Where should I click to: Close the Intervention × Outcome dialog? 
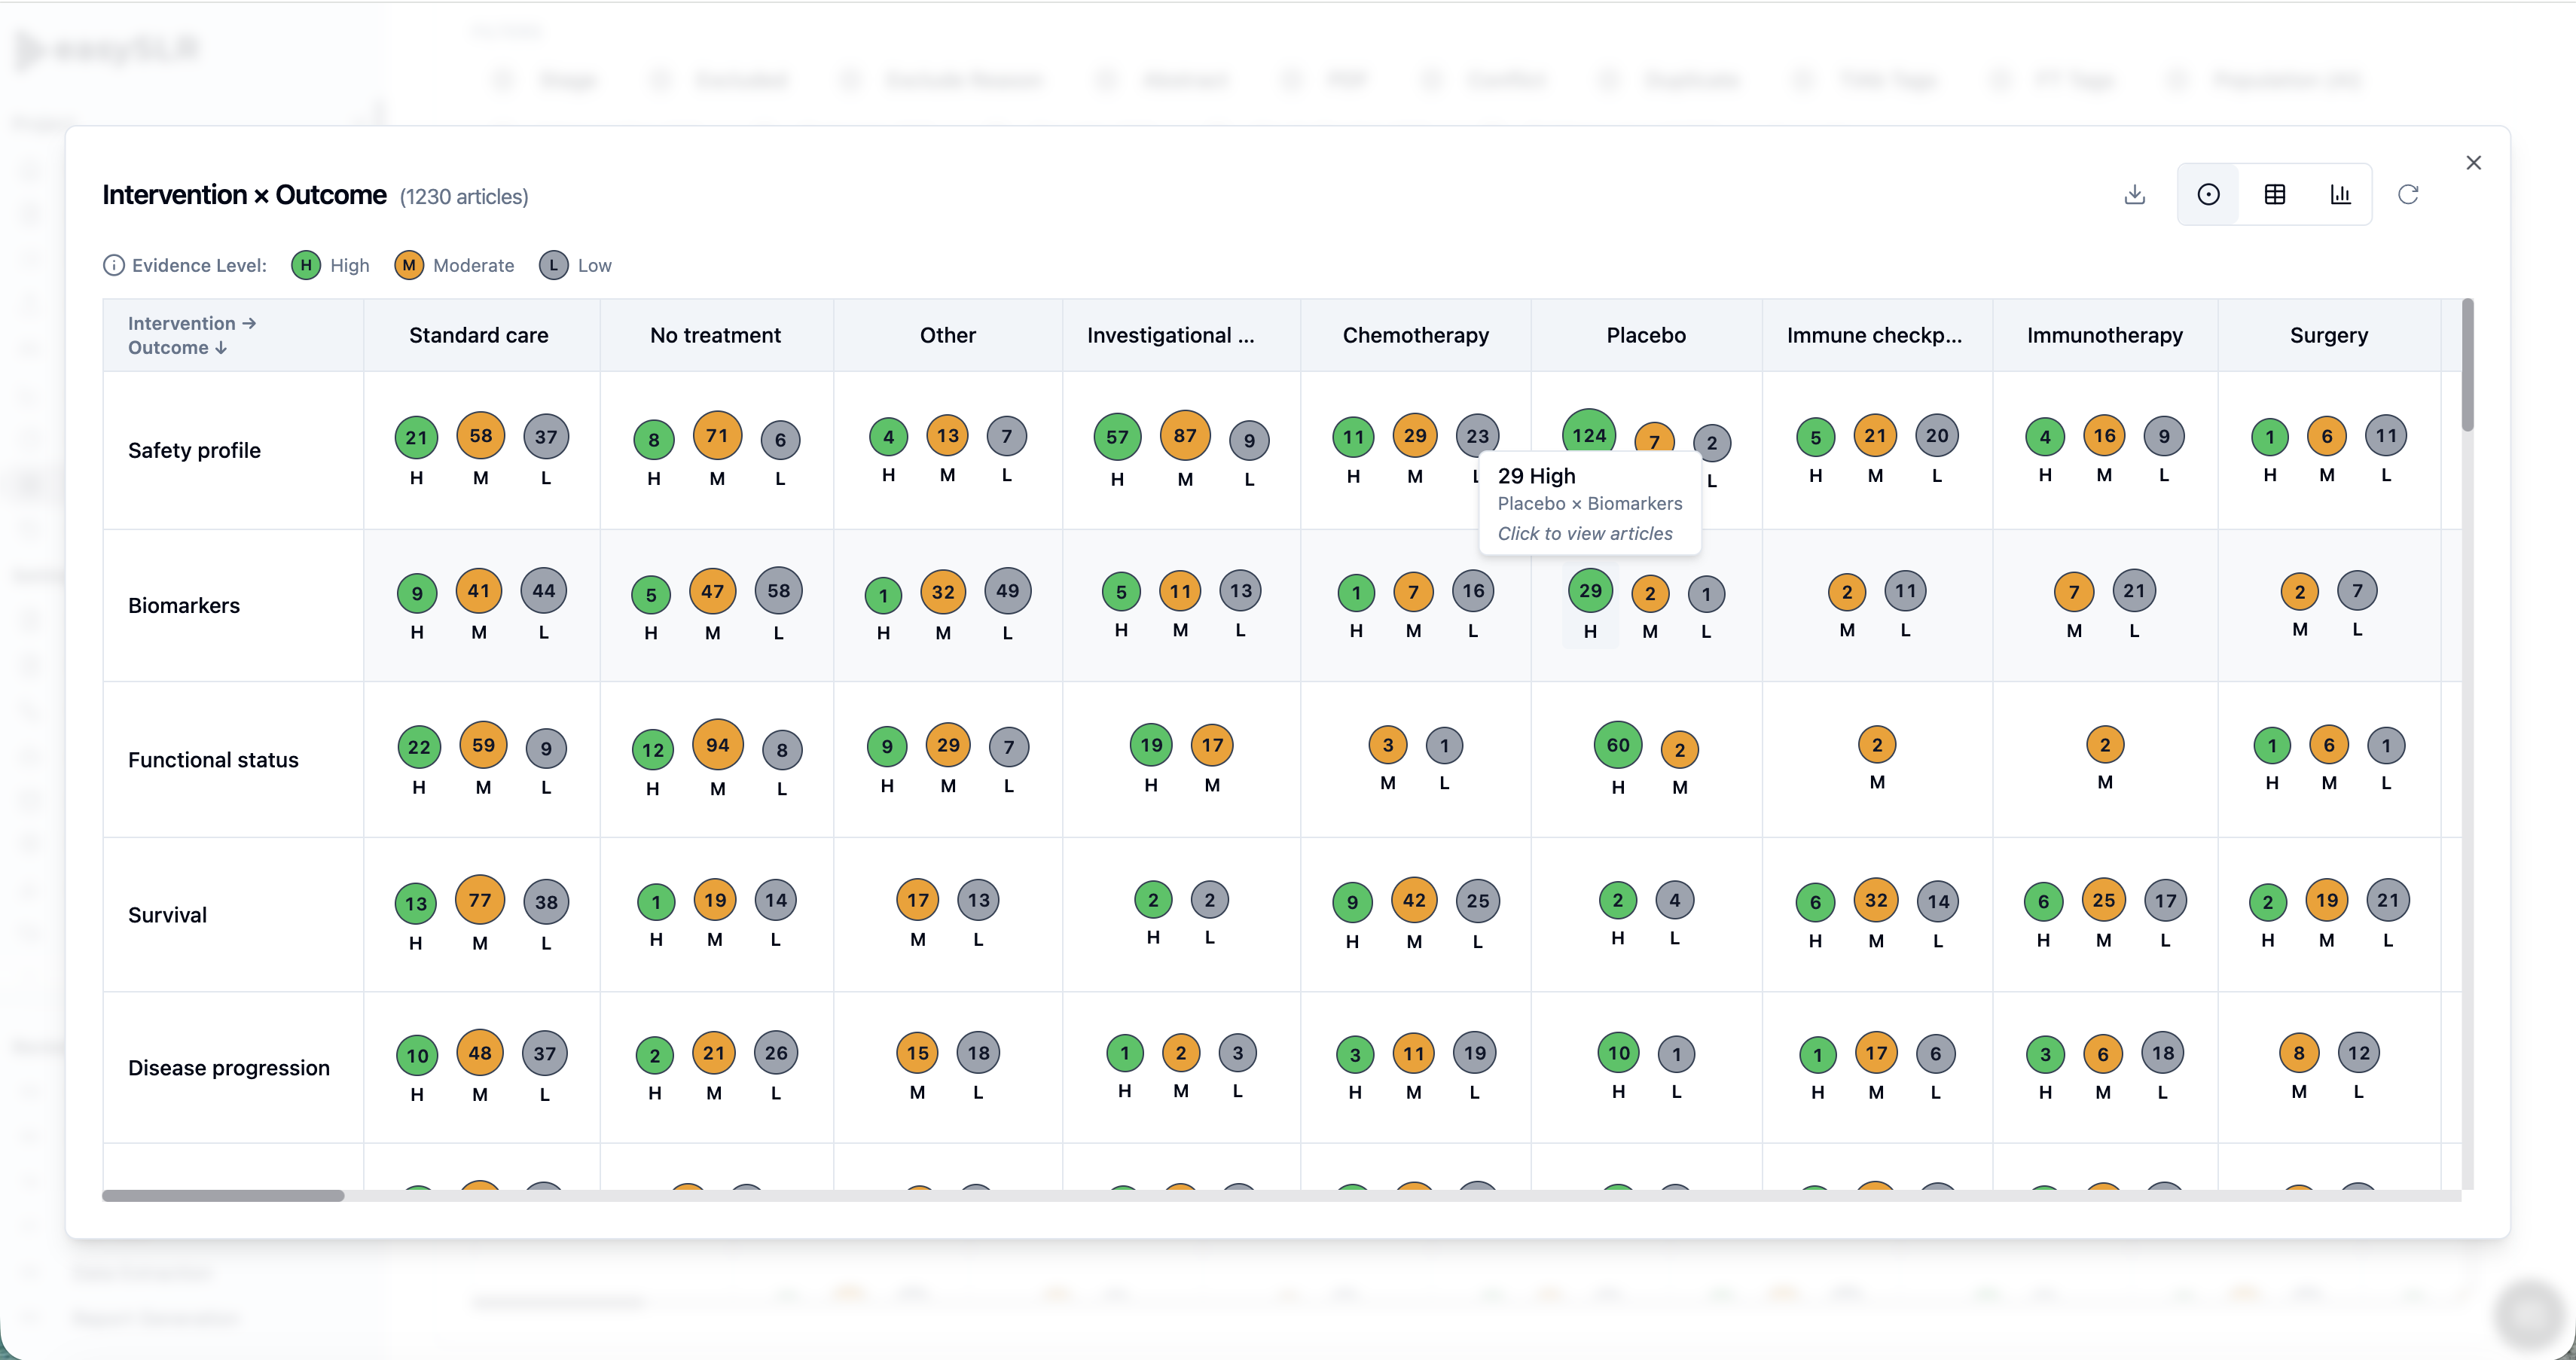[x=2473, y=162]
